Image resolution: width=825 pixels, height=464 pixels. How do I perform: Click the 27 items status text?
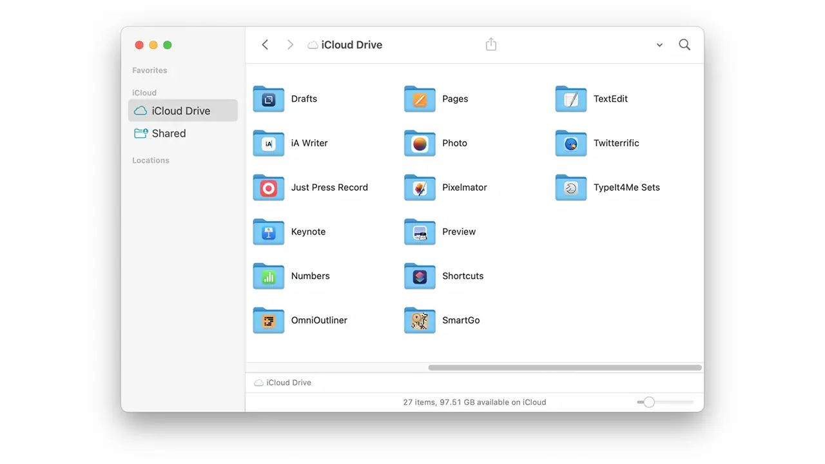pyautogui.click(x=474, y=402)
